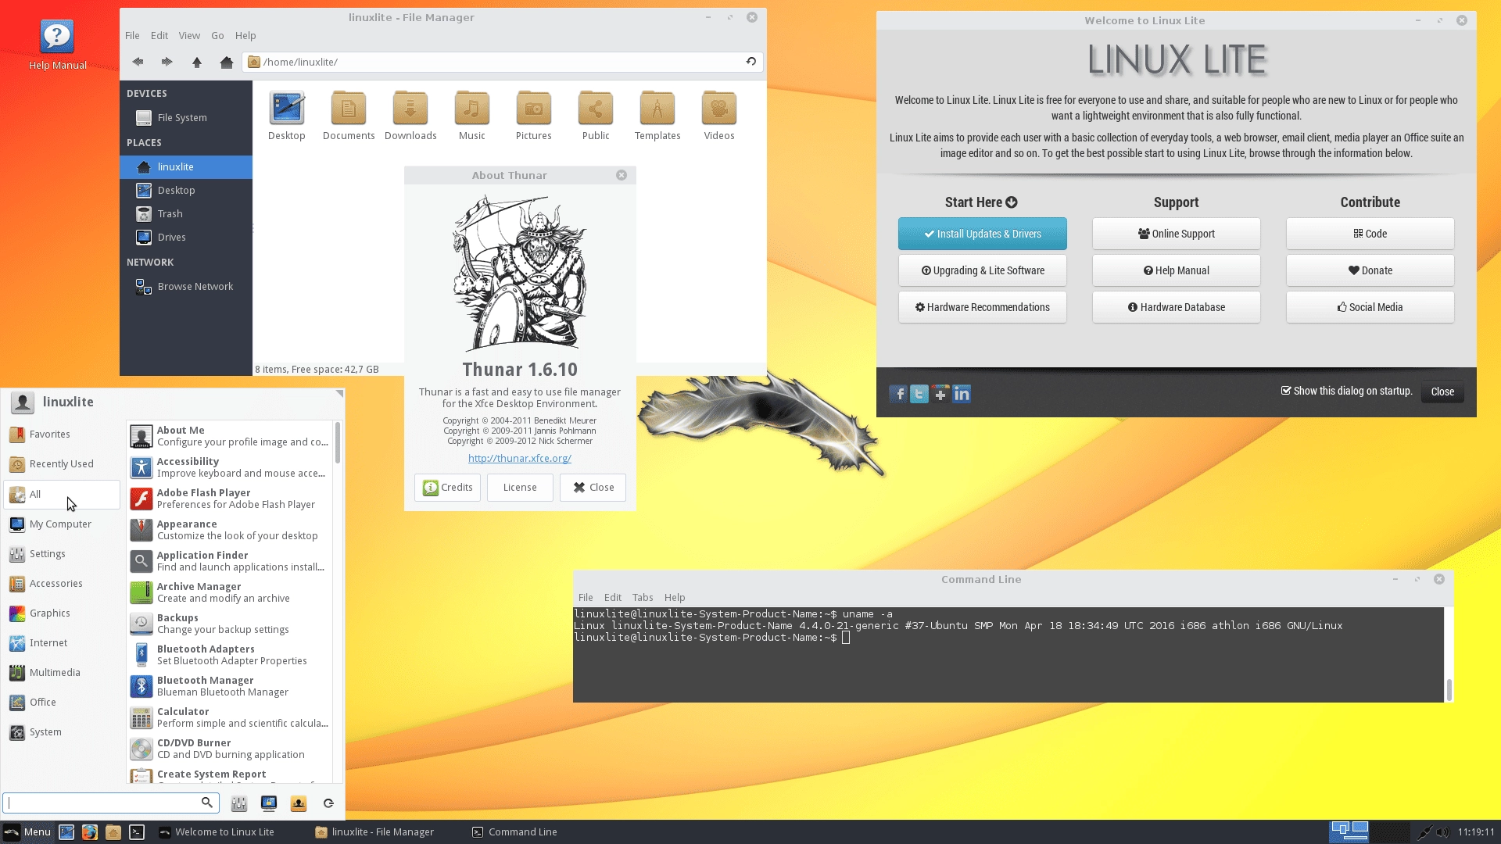Viewport: 1501px width, 844px height.
Task: Click Hardware Database button
Action: 1177,307
